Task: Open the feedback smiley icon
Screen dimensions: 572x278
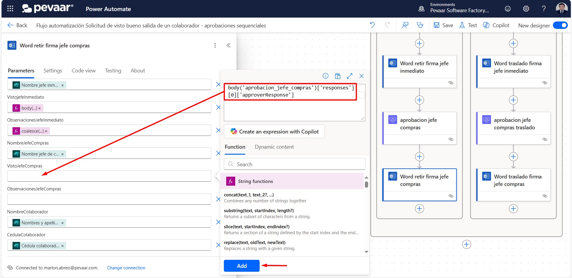Action: coord(508,9)
